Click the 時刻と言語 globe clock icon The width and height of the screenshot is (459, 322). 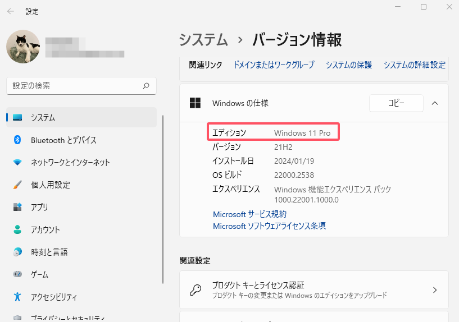click(17, 251)
